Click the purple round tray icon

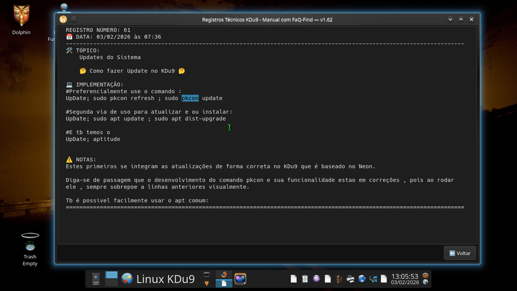[x=316, y=279]
